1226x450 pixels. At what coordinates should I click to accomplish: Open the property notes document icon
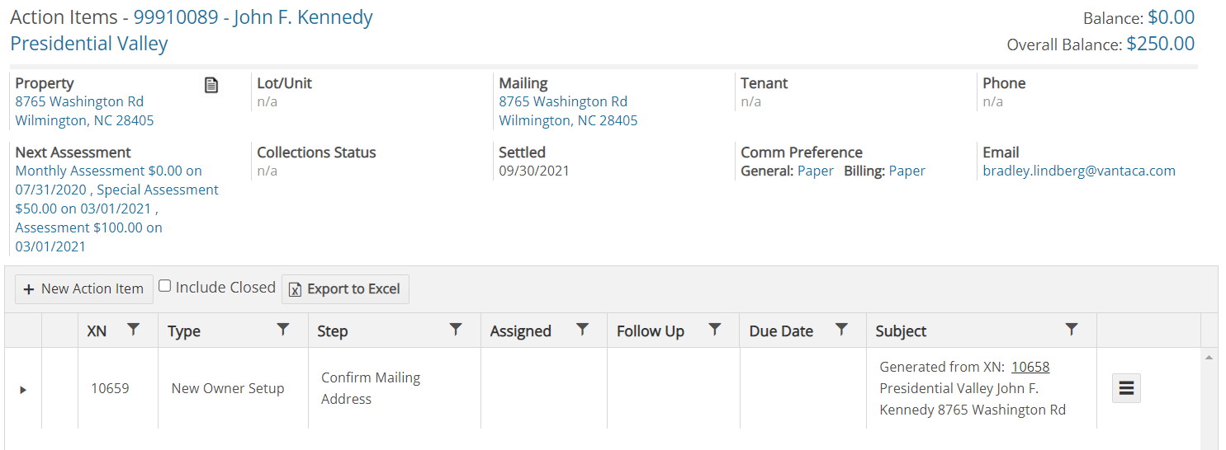coord(211,84)
